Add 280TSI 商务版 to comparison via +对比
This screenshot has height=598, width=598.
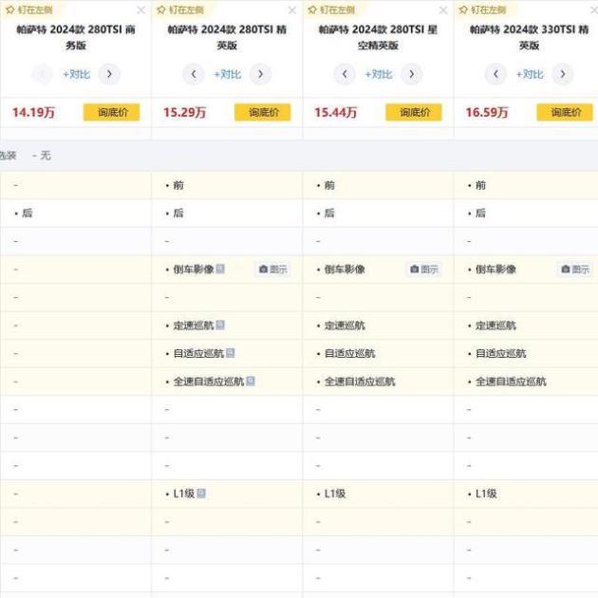pos(76,74)
